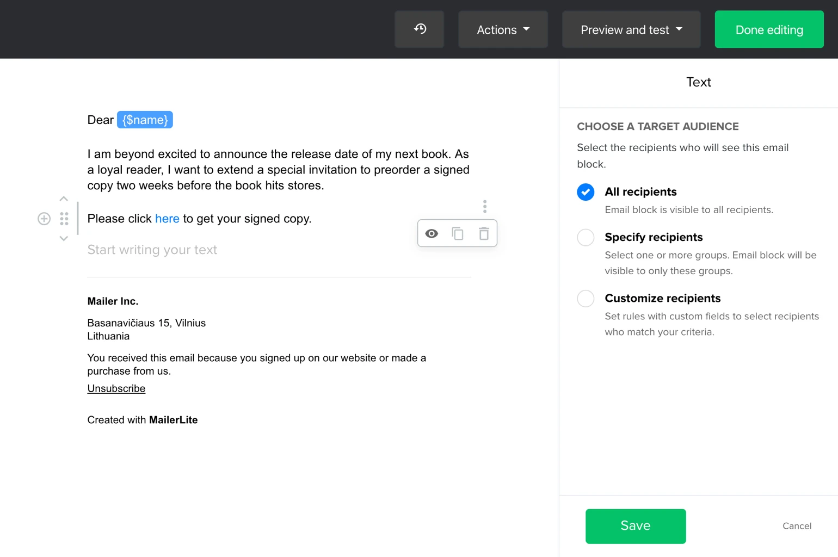The height and width of the screenshot is (557, 838).
Task: Open the three-dot block options menu
Action: pos(485,207)
